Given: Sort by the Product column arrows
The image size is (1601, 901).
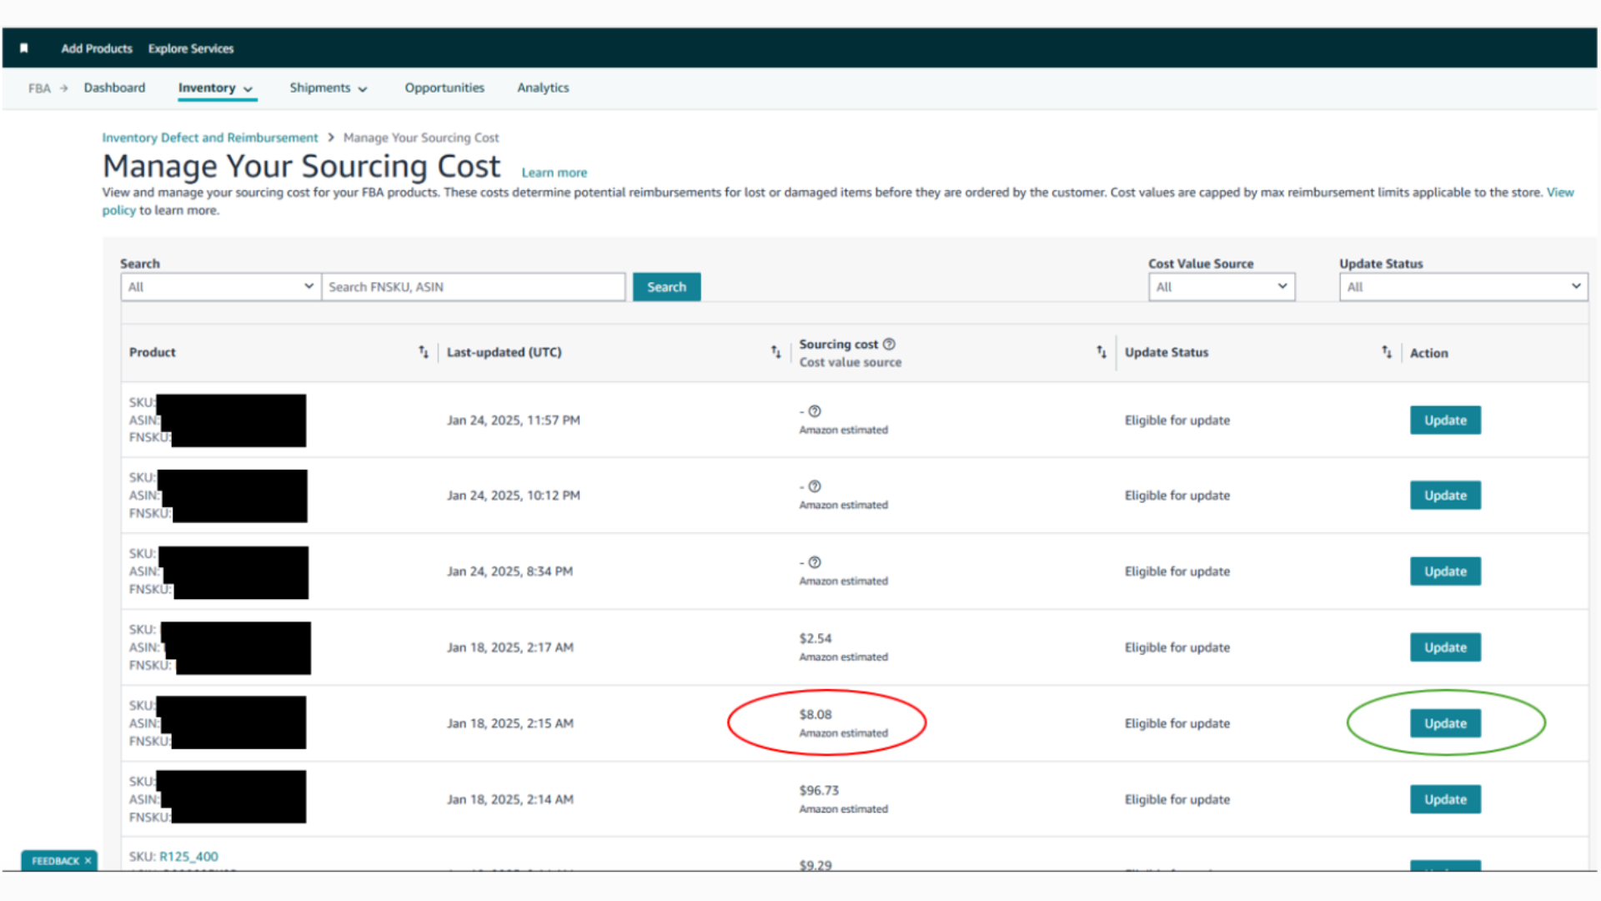Looking at the screenshot, I should pyautogui.click(x=424, y=352).
